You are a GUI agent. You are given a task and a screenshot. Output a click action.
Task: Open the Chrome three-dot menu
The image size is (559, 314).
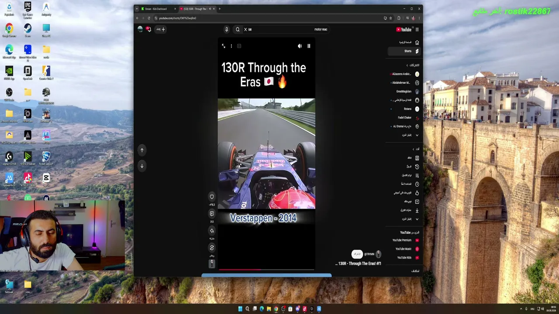pos(419,18)
